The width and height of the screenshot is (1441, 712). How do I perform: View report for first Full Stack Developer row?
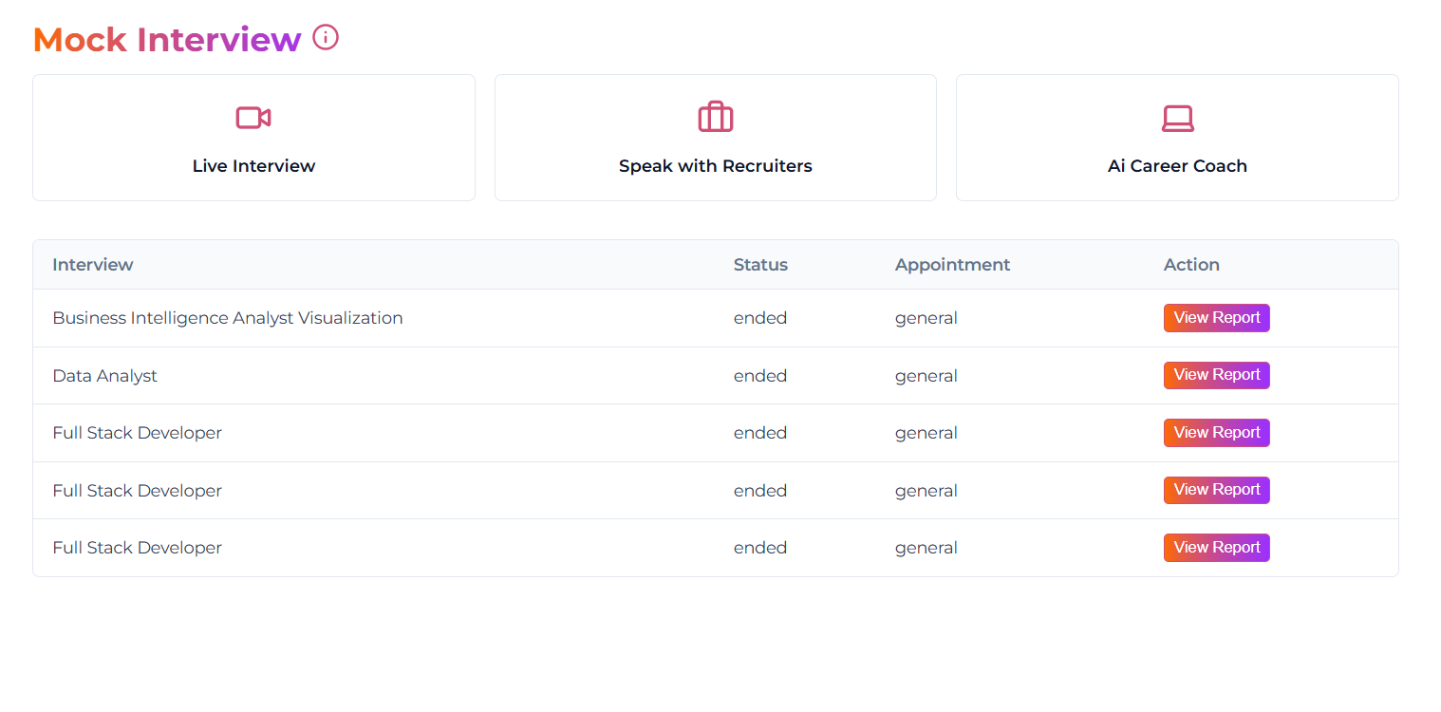(x=1216, y=433)
